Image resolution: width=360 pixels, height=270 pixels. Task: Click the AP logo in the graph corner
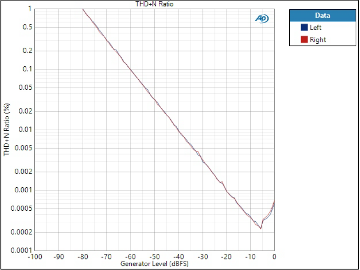pos(262,18)
